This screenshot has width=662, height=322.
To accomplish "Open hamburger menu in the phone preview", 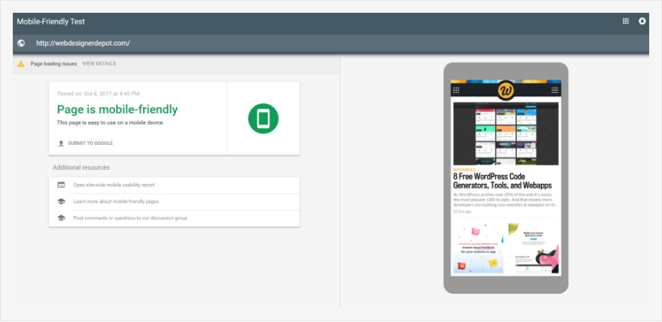I will click(x=555, y=90).
